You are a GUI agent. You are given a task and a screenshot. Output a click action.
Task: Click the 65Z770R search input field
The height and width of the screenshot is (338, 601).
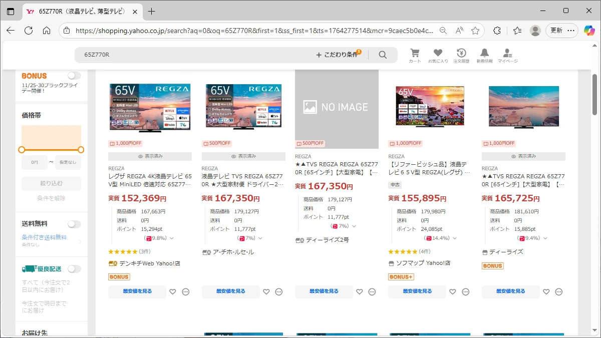tap(195, 55)
